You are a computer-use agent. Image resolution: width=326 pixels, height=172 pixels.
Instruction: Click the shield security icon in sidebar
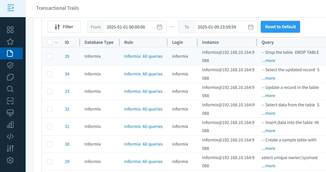click(10, 65)
